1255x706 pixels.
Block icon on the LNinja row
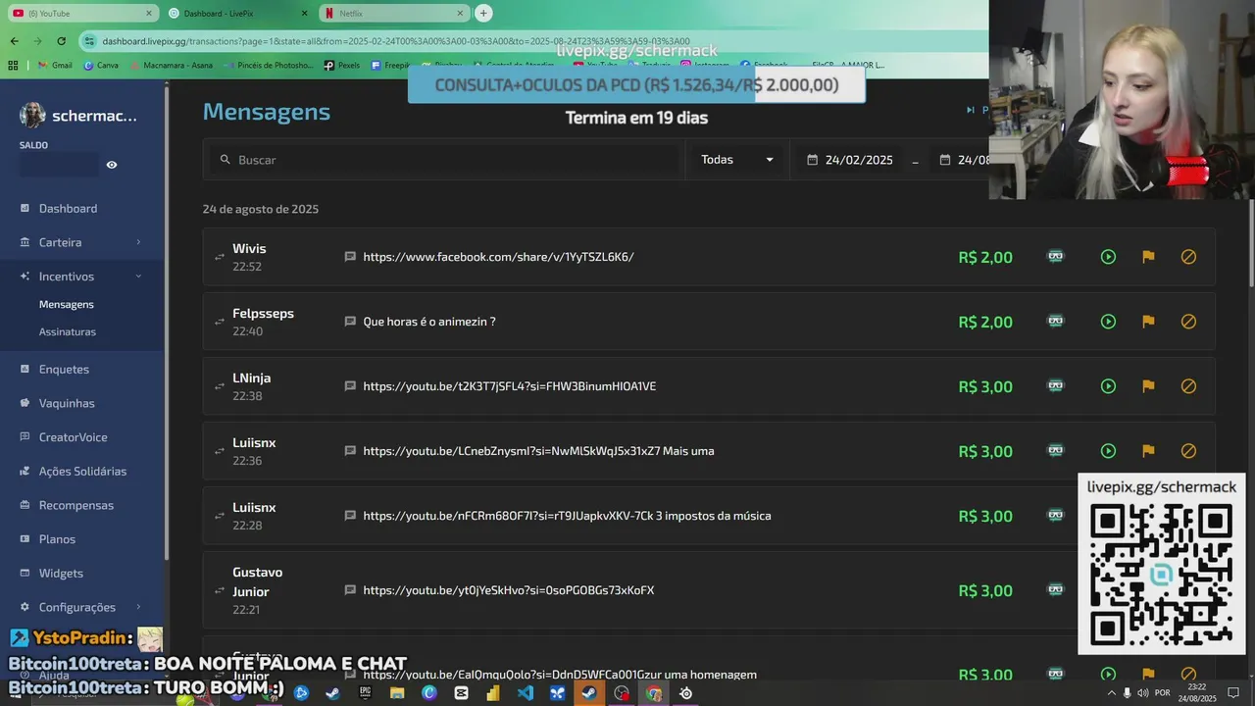click(1188, 386)
